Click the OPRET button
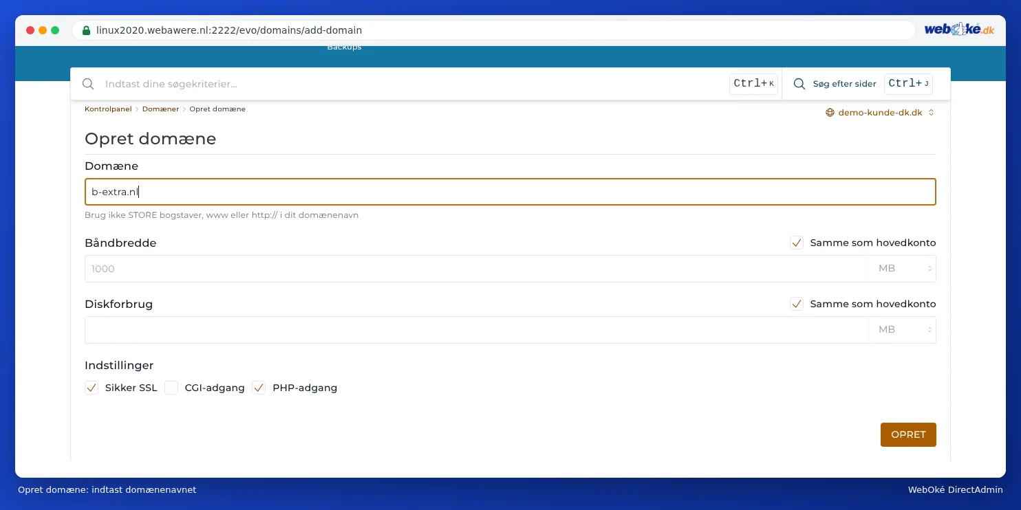1021x510 pixels. [908, 434]
